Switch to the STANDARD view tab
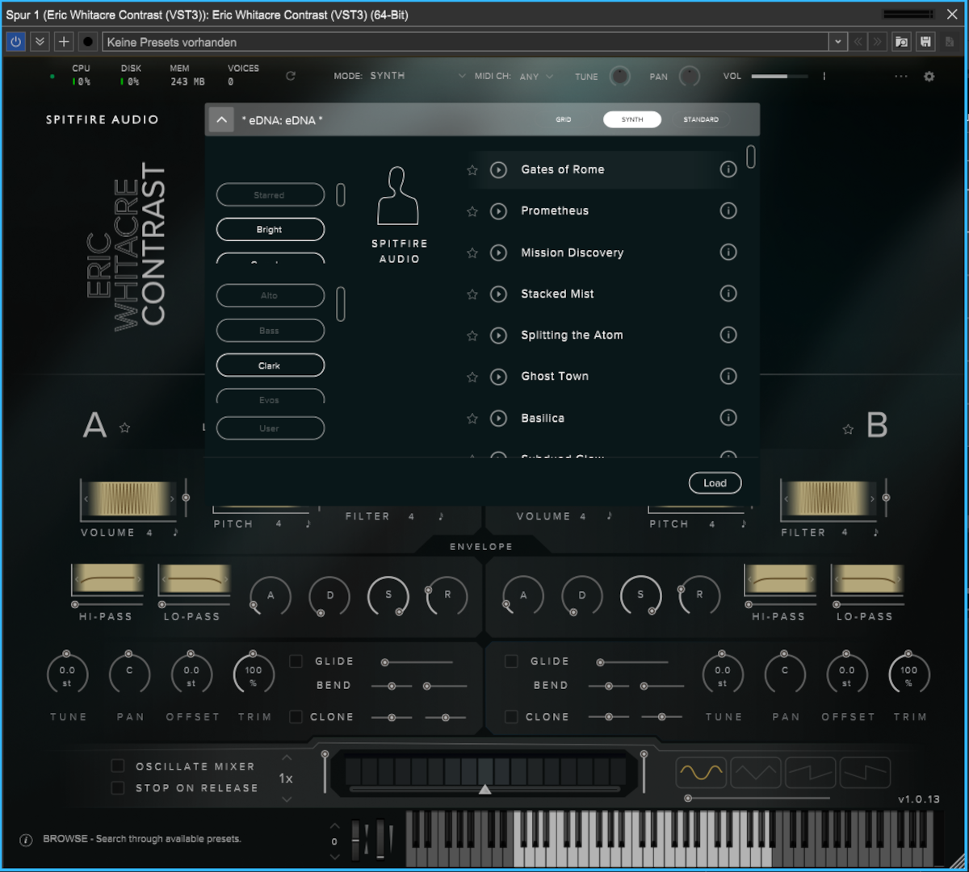 click(701, 119)
